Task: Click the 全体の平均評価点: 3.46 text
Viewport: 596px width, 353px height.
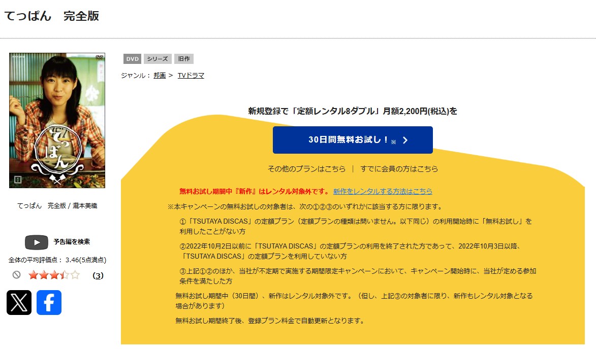Action: (x=57, y=260)
